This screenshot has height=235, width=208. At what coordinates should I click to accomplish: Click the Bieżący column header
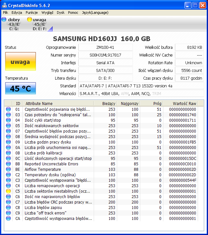coord(105,104)
